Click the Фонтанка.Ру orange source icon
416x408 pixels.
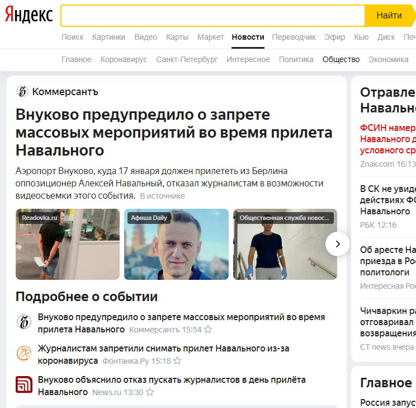click(24, 353)
